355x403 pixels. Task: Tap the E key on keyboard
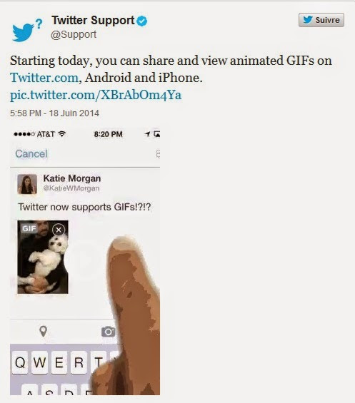[x=59, y=362]
